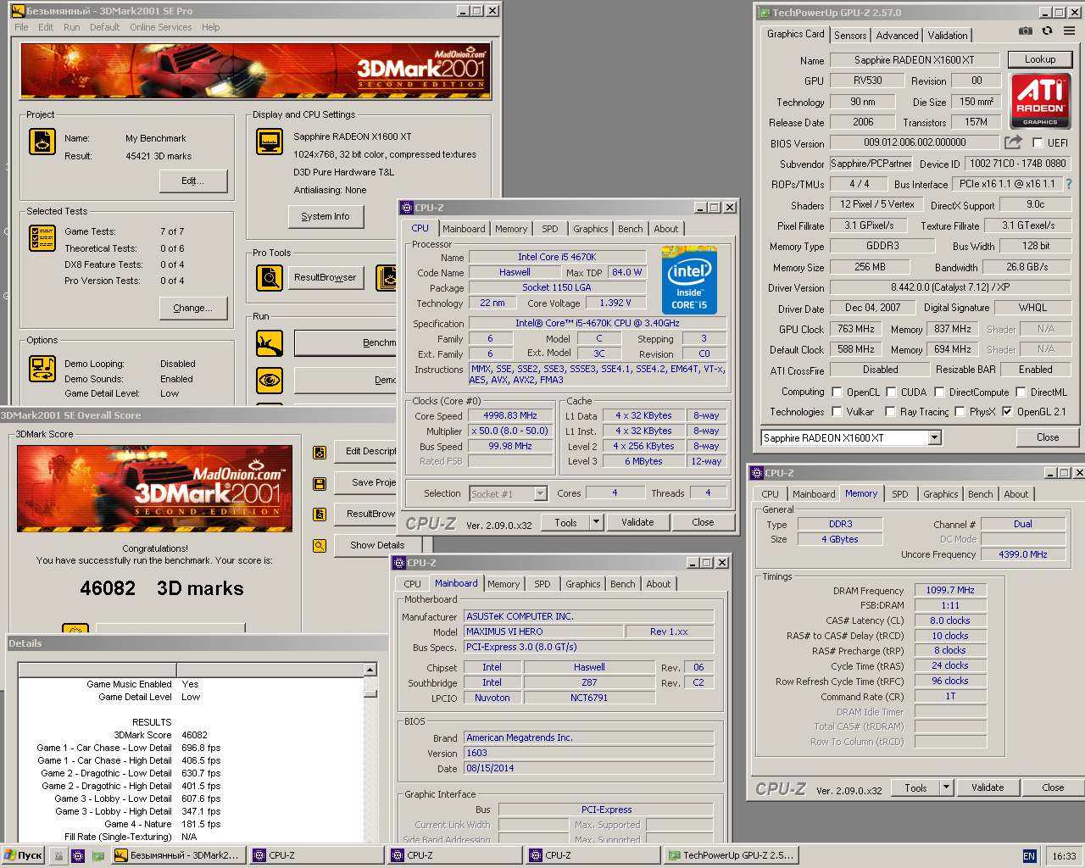This screenshot has width=1085, height=868.
Task: Toggle the CUDA checkbox
Action: tap(891, 392)
